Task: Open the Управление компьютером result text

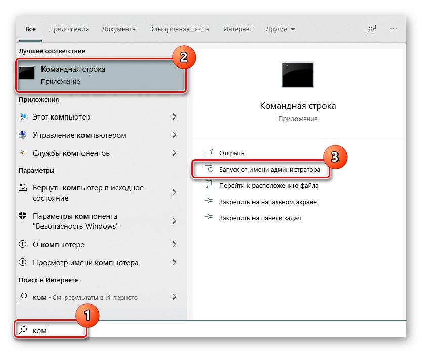Action: pyautogui.click(x=79, y=135)
